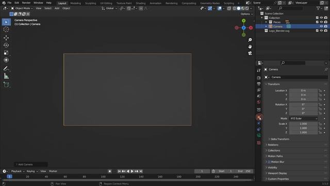
Task: Open the World properties tab
Action: coord(259,102)
